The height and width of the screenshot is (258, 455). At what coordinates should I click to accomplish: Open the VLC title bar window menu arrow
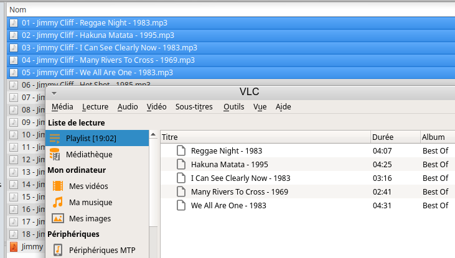[54, 93]
